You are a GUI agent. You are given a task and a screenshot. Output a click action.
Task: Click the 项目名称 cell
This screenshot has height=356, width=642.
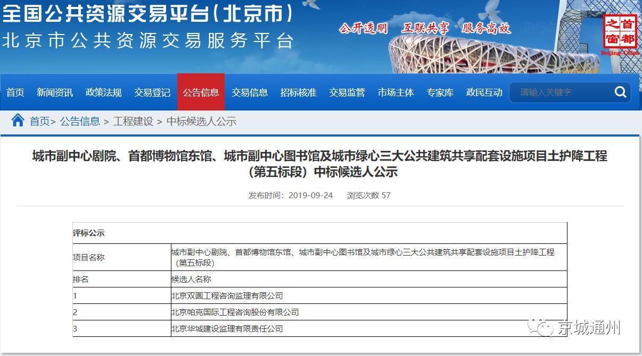coord(122,257)
